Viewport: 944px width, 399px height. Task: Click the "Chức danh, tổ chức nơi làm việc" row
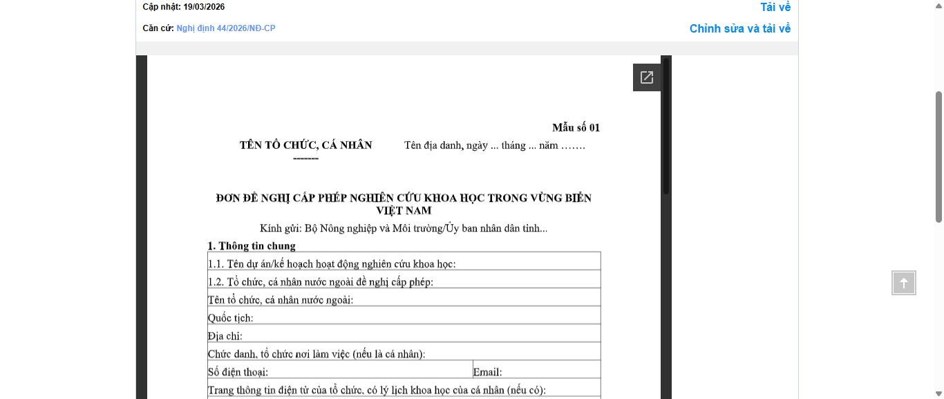(404, 351)
